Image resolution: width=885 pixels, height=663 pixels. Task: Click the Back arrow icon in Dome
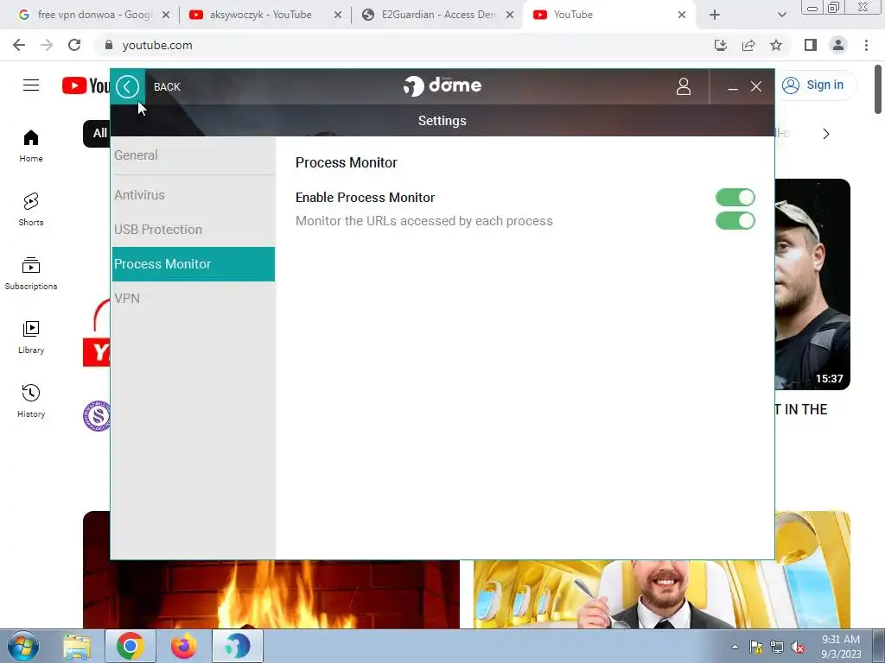point(128,87)
